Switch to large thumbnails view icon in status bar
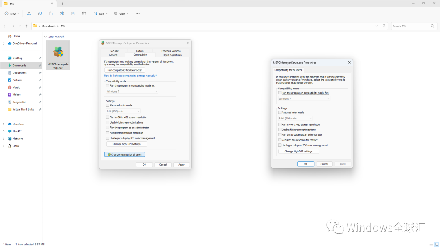440x247 pixels. [x=437, y=244]
